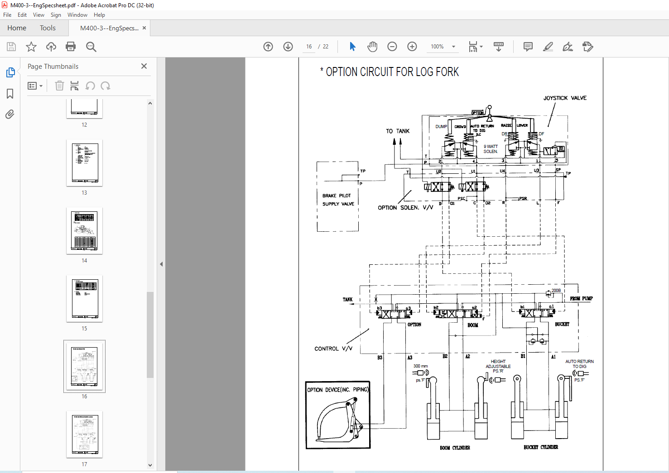This screenshot has height=473, width=669.
Task: Go to previous page arrow
Action: 268,47
